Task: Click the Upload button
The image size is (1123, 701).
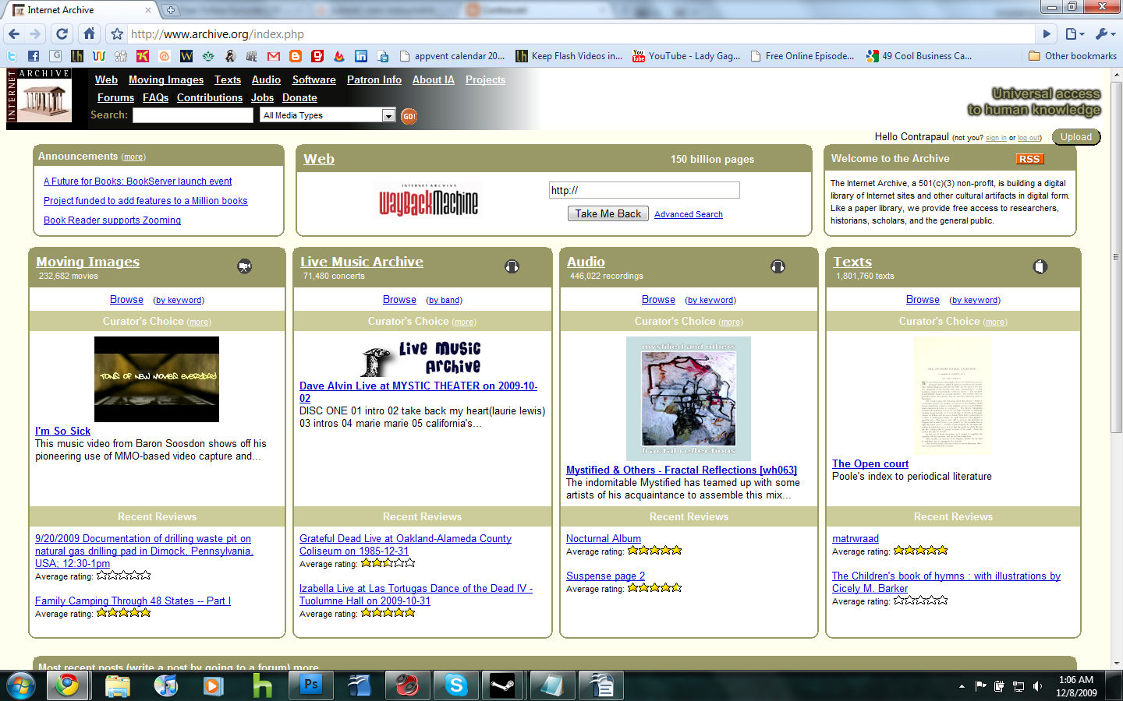Action: (x=1076, y=137)
